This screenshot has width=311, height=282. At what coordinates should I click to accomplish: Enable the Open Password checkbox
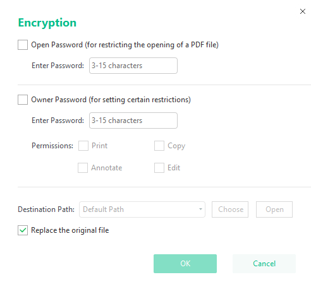(23, 45)
